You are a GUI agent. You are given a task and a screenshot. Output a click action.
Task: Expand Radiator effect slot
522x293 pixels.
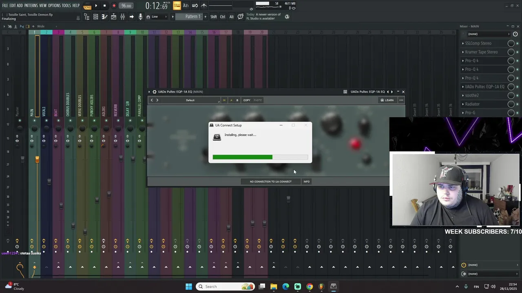(x=463, y=104)
